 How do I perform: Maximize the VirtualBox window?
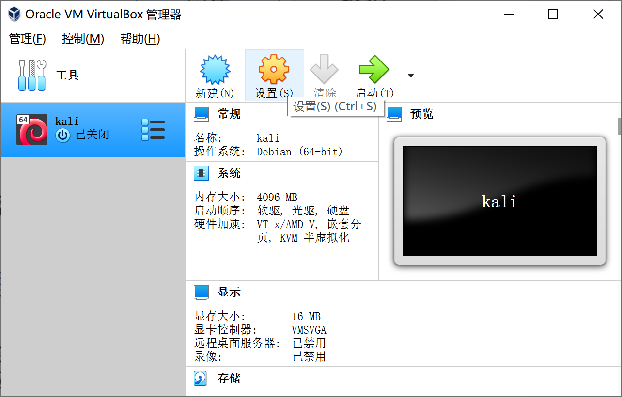pos(553,14)
